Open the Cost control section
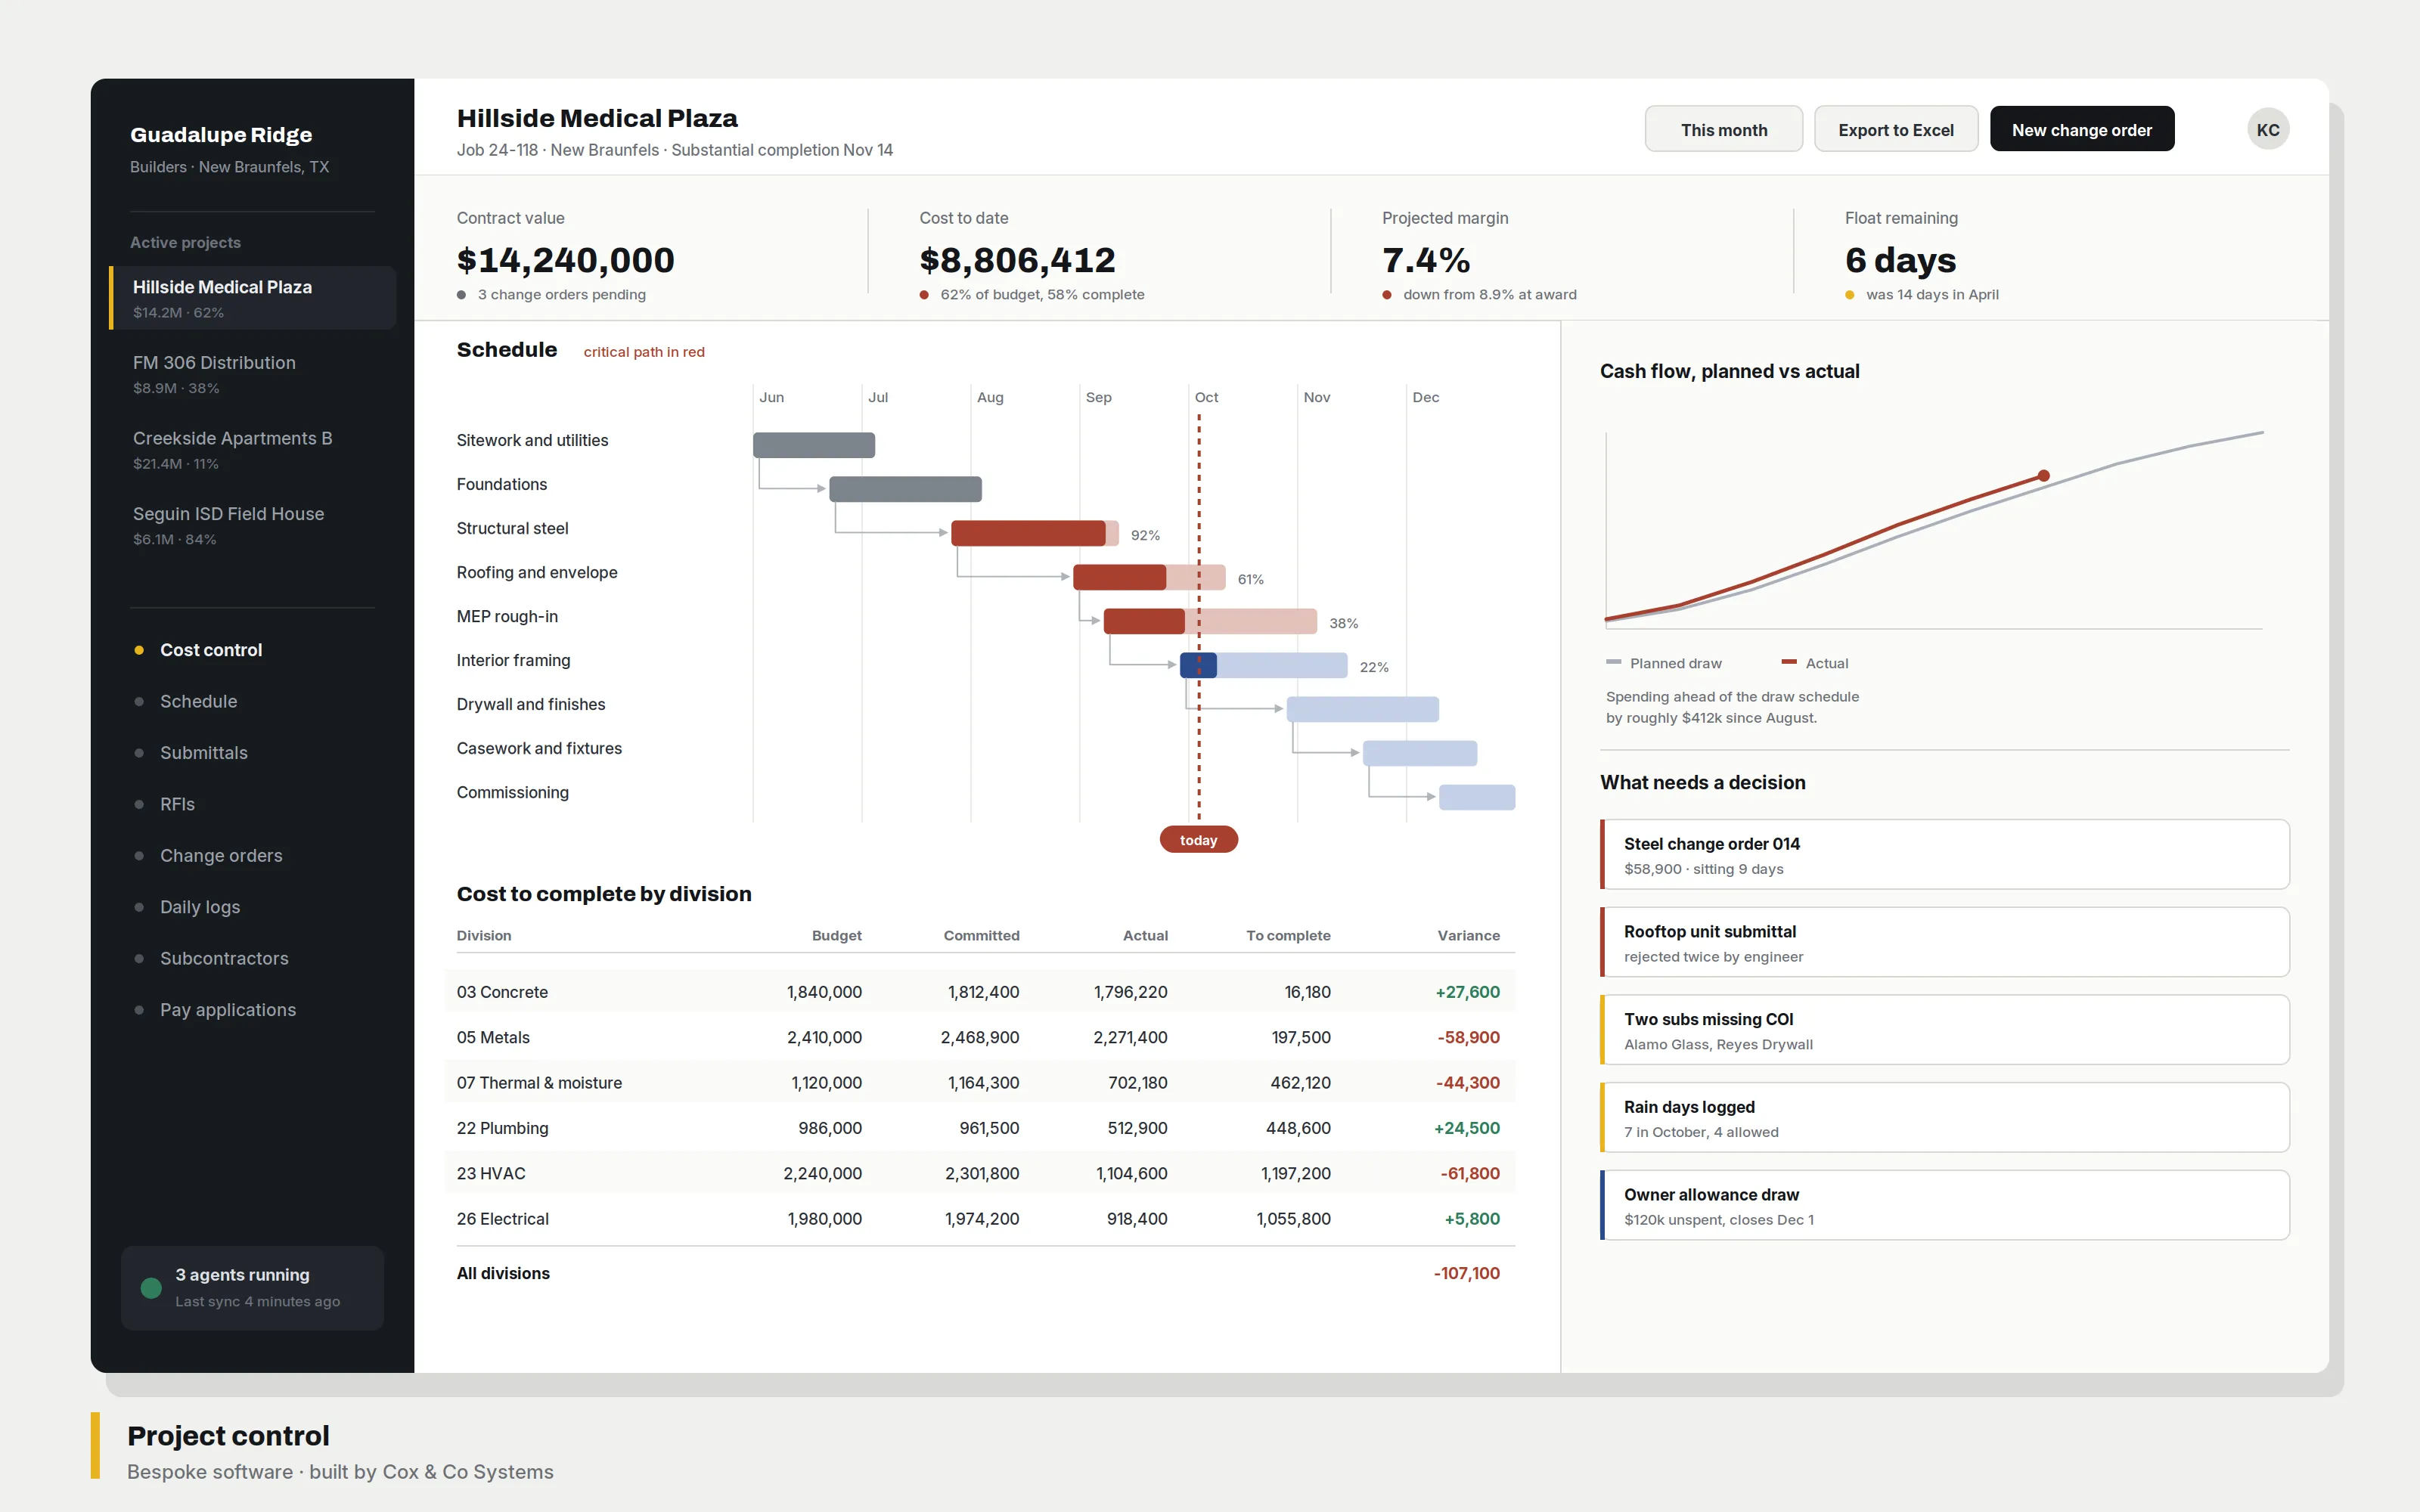2420x1512 pixels. [211, 650]
